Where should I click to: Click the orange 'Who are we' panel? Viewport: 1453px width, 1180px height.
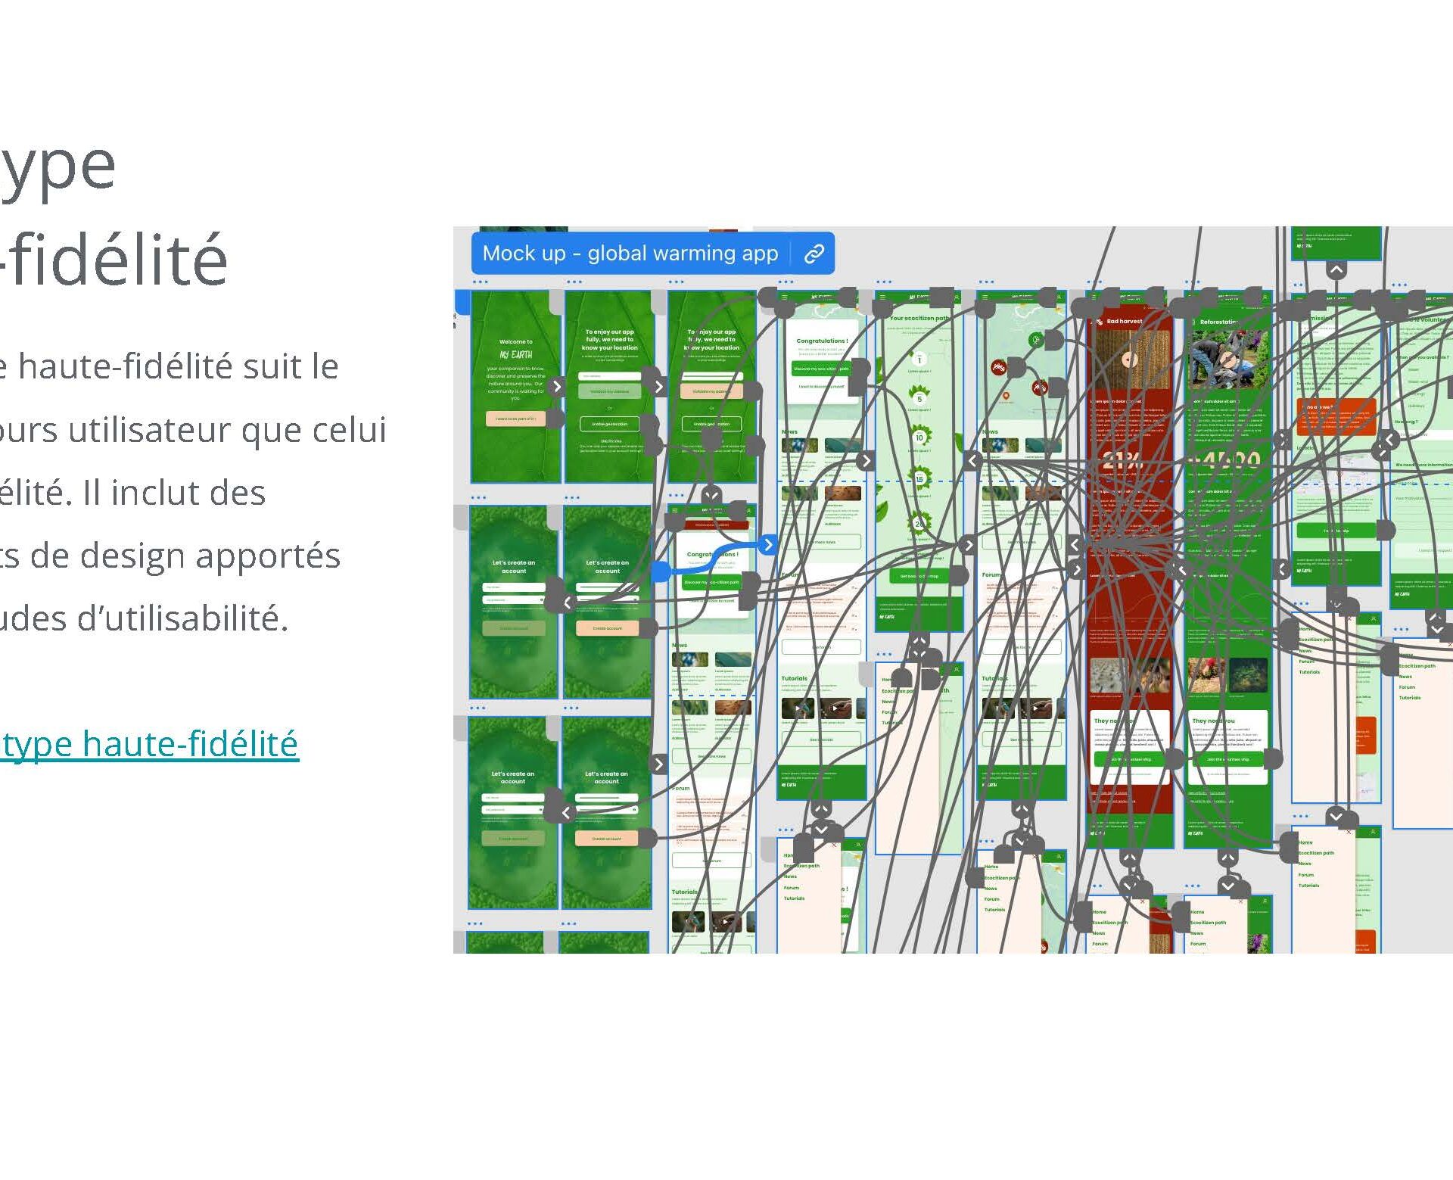point(1336,416)
